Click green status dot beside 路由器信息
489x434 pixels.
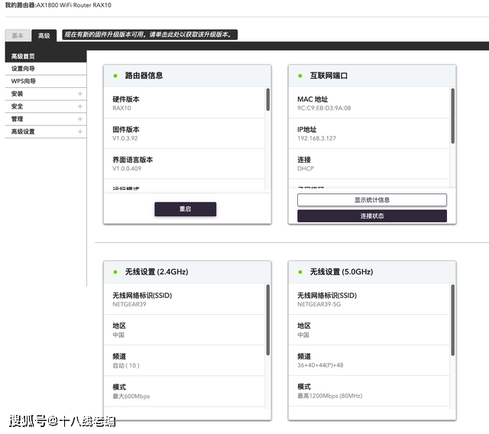115,76
